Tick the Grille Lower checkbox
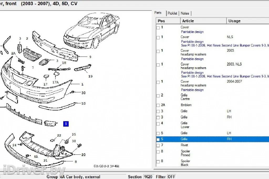 [158, 124]
